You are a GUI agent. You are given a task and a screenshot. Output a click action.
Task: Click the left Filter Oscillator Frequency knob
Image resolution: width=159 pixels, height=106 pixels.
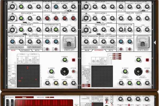[56, 7]
